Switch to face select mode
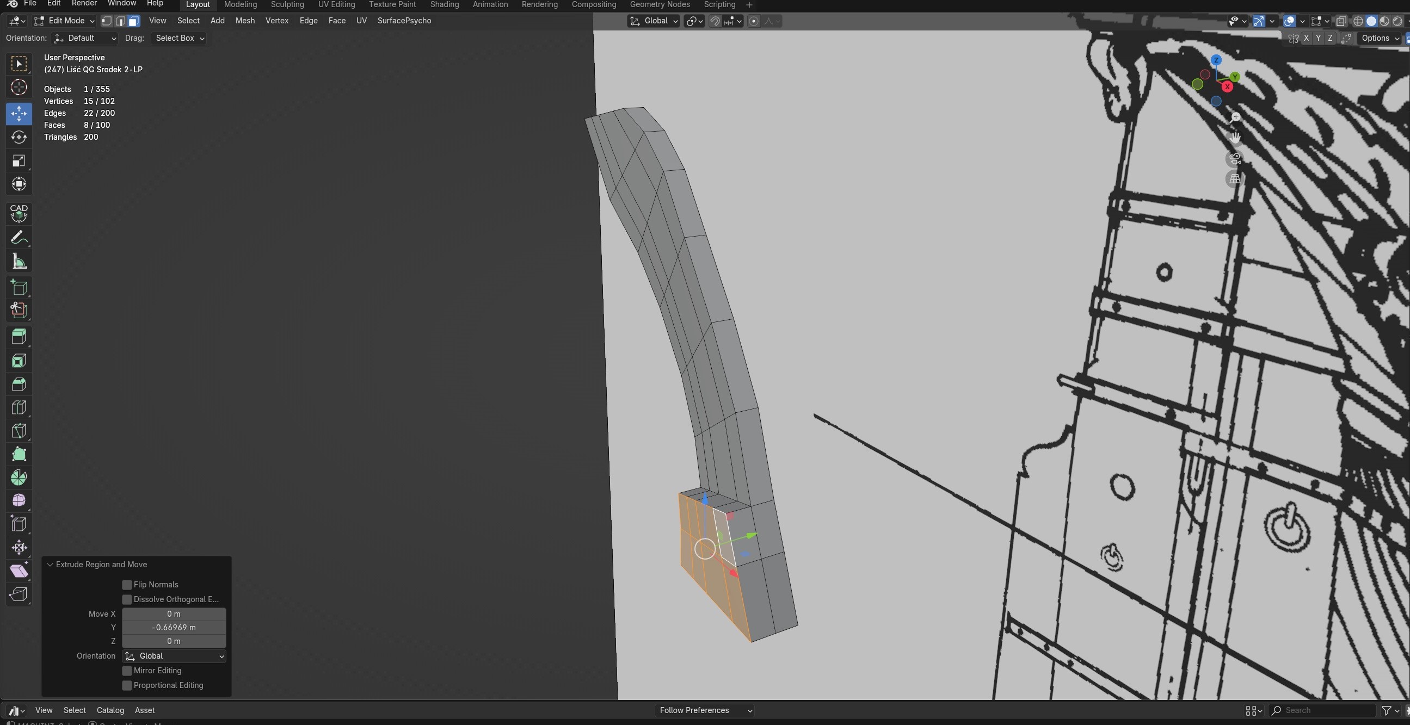Image resolution: width=1410 pixels, height=725 pixels. click(x=134, y=21)
